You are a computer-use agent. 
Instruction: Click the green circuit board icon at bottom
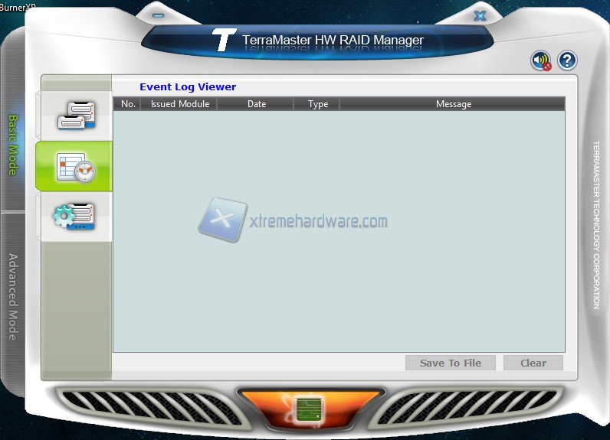pos(308,409)
